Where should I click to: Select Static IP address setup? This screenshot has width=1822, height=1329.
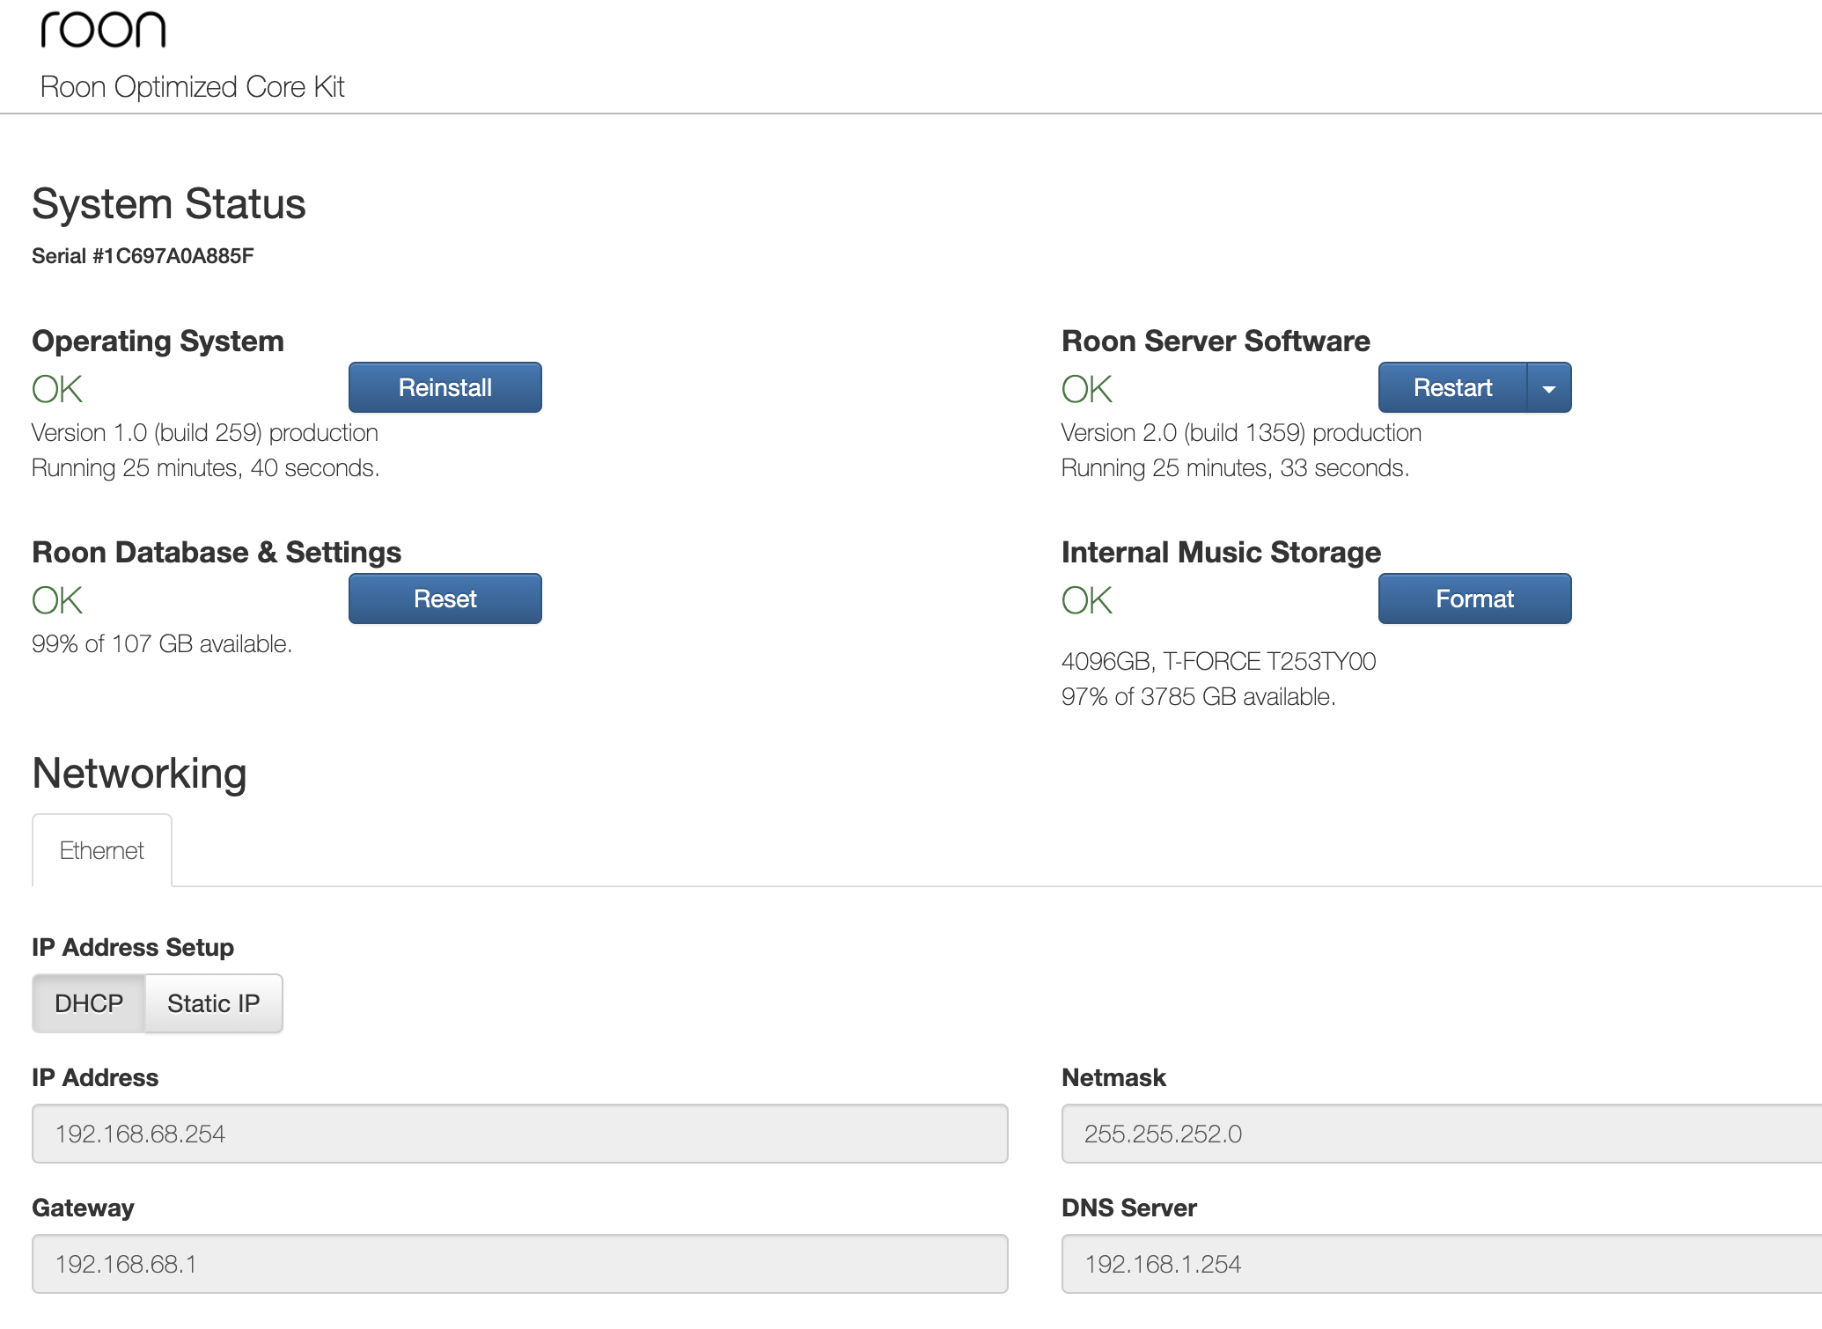[214, 1003]
